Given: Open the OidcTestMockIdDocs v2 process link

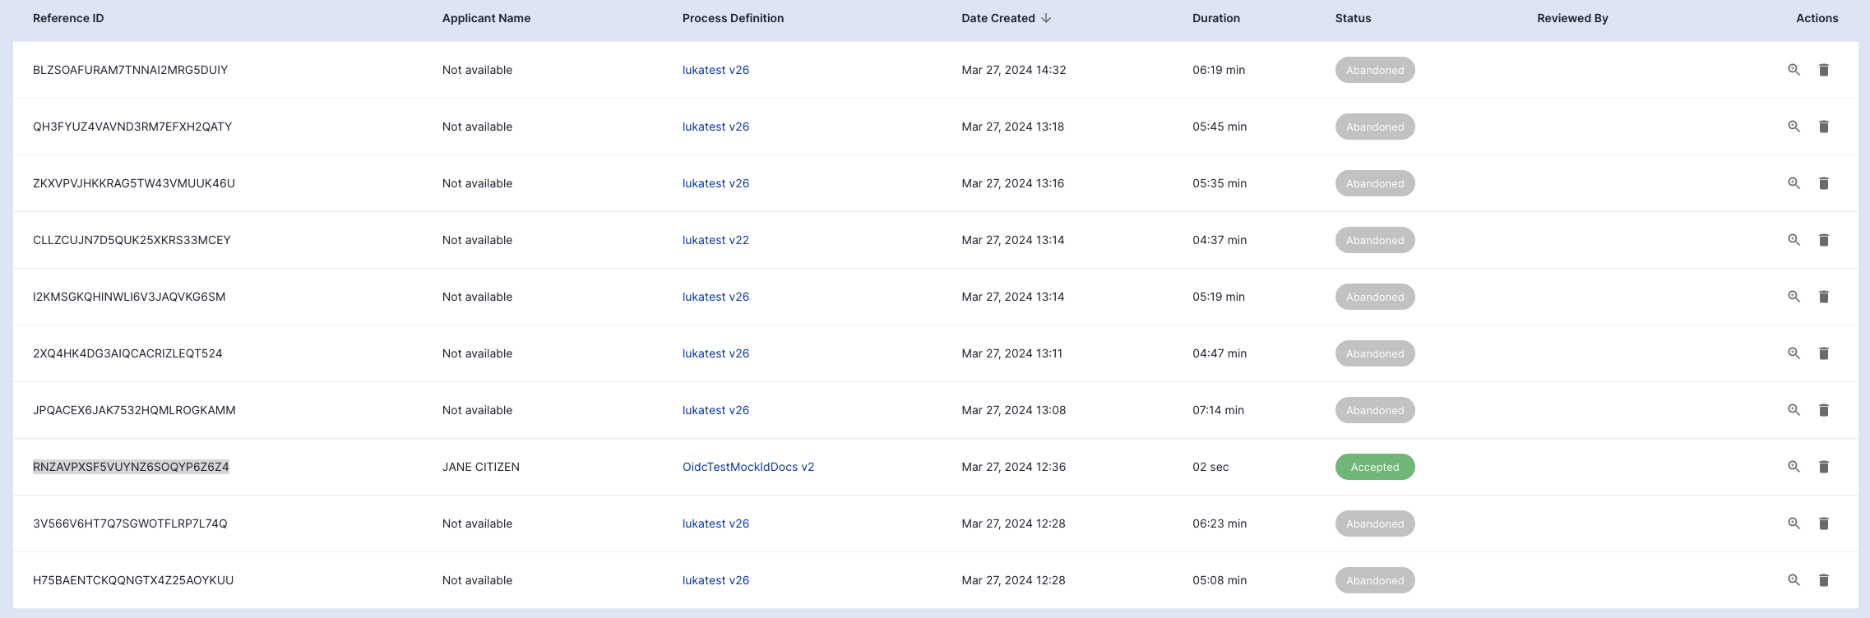Looking at the screenshot, I should point(748,467).
